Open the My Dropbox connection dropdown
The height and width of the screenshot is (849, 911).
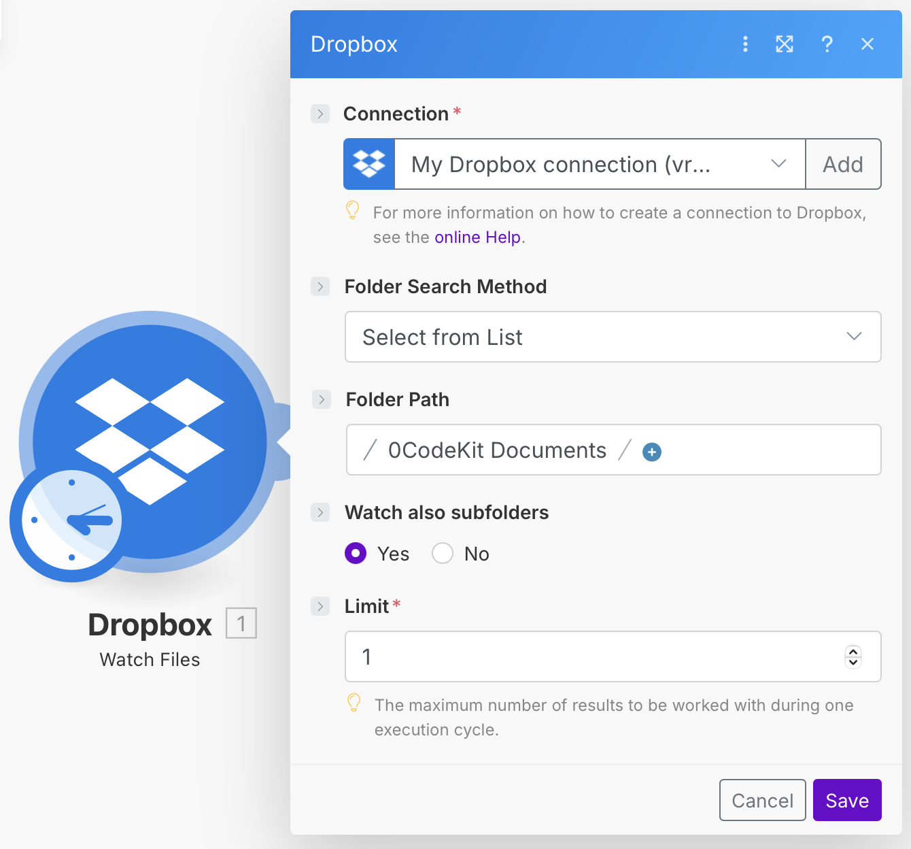(x=600, y=164)
